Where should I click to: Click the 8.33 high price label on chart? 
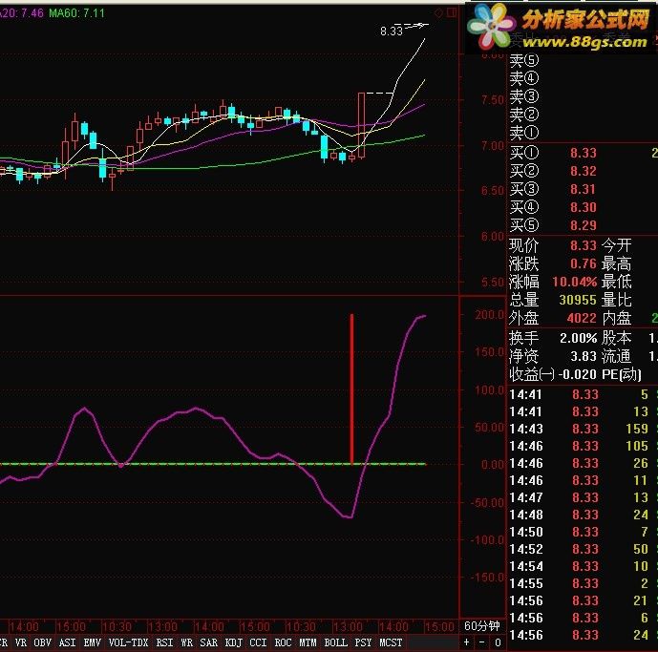(392, 32)
